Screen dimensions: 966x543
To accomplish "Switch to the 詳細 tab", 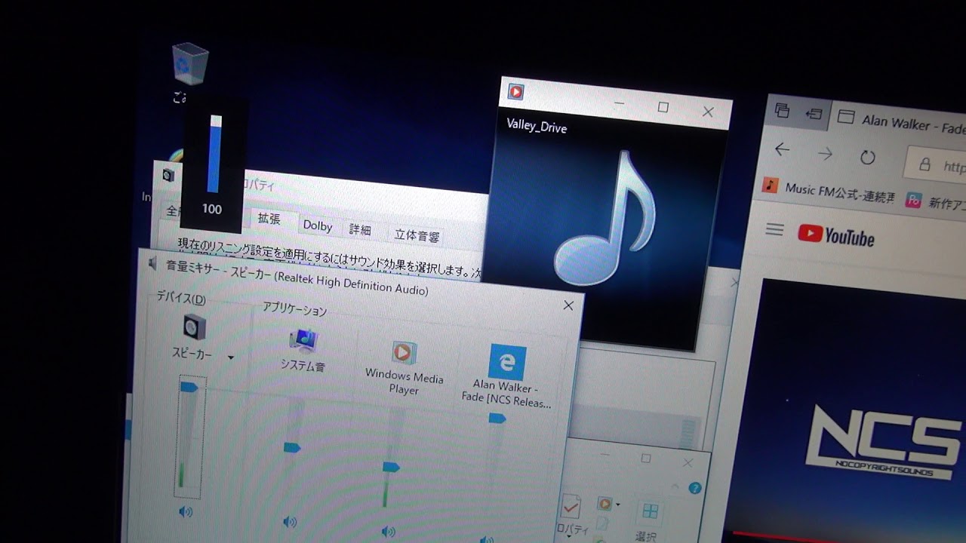I will click(360, 229).
